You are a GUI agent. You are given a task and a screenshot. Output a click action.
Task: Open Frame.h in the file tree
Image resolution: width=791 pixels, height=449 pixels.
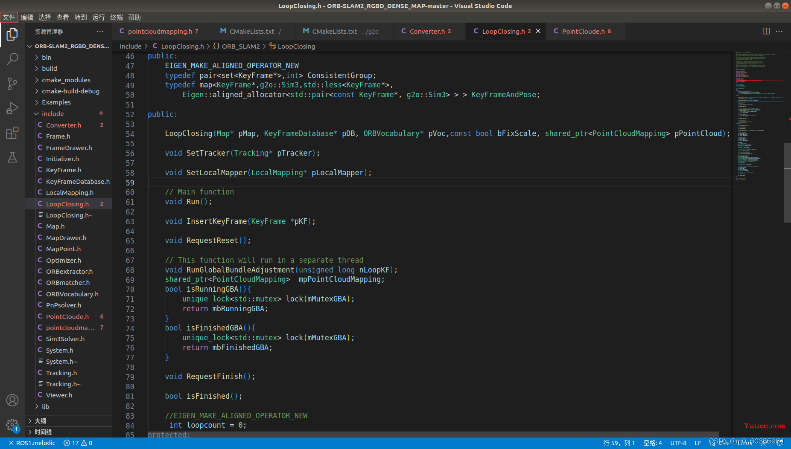(68, 136)
